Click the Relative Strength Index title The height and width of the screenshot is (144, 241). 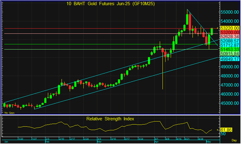coord(111,118)
